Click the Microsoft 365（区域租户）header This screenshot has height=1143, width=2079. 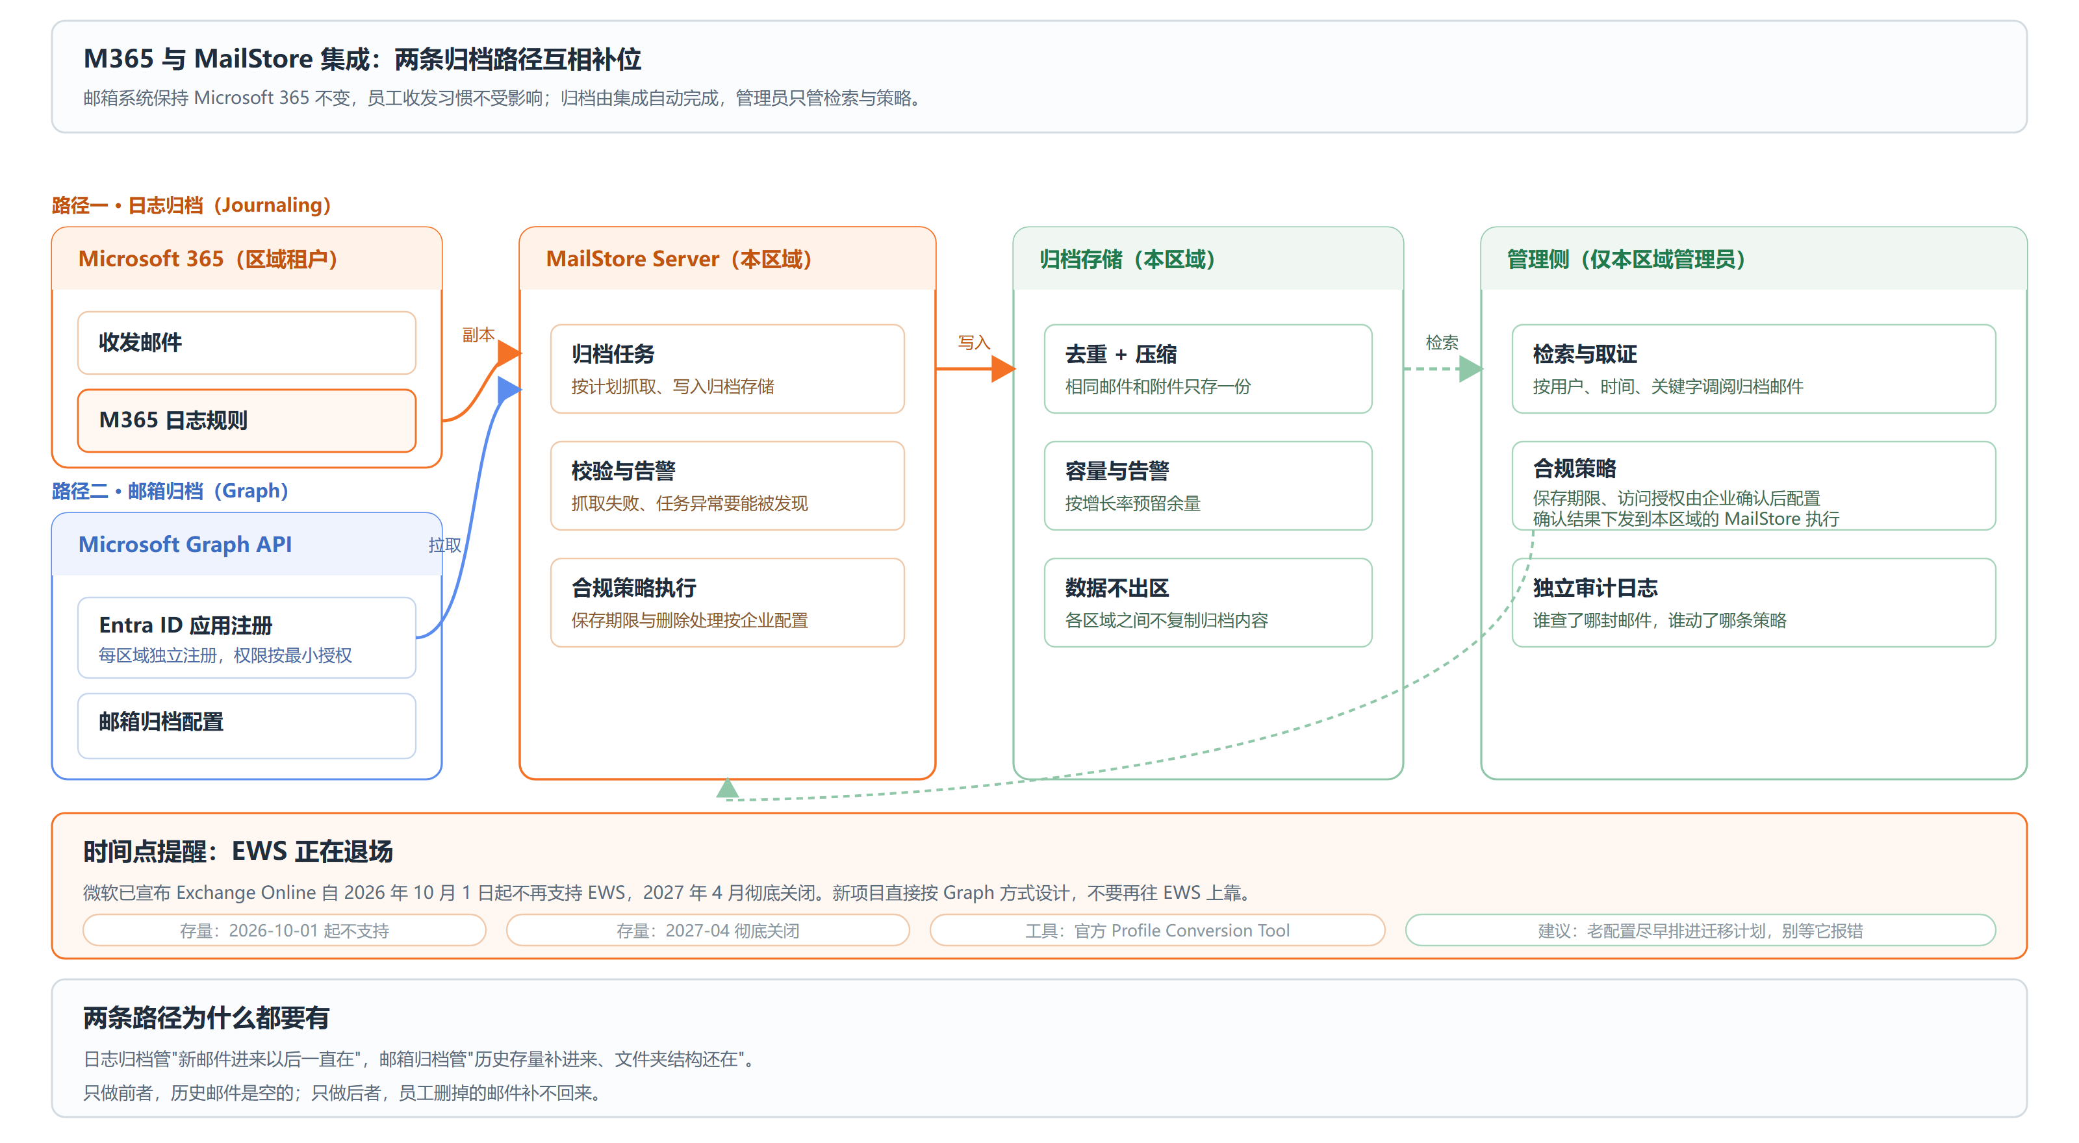click(x=246, y=259)
